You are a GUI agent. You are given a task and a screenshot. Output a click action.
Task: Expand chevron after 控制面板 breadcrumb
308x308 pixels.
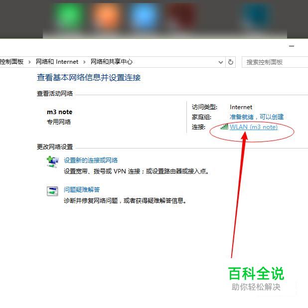[x=29, y=62]
